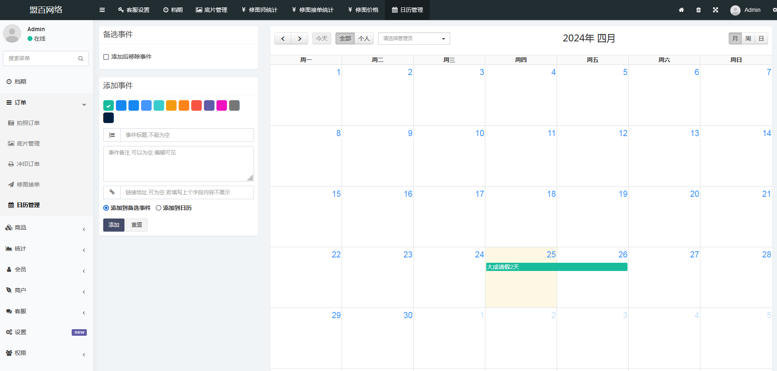Click the 事件标题 input field

click(x=187, y=135)
